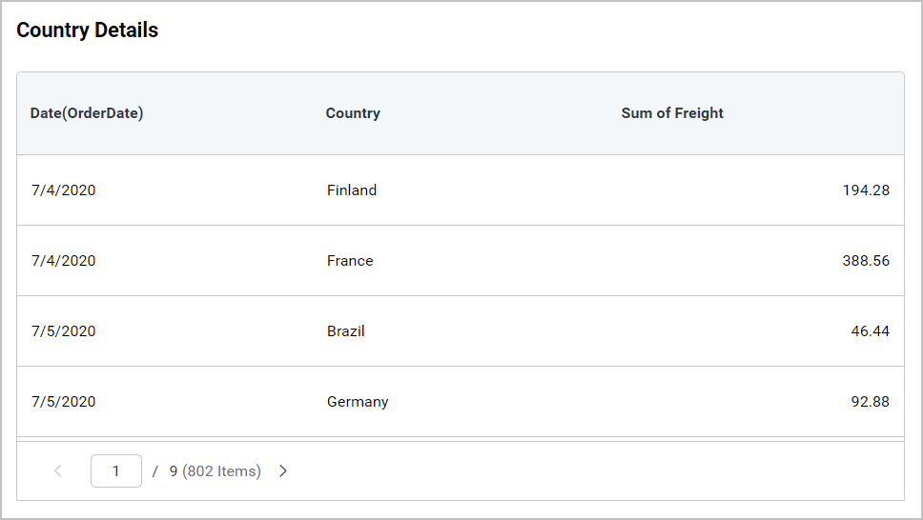Viewport: 923px width, 520px height.
Task: Click freight value 388.56
Action: coord(866,261)
